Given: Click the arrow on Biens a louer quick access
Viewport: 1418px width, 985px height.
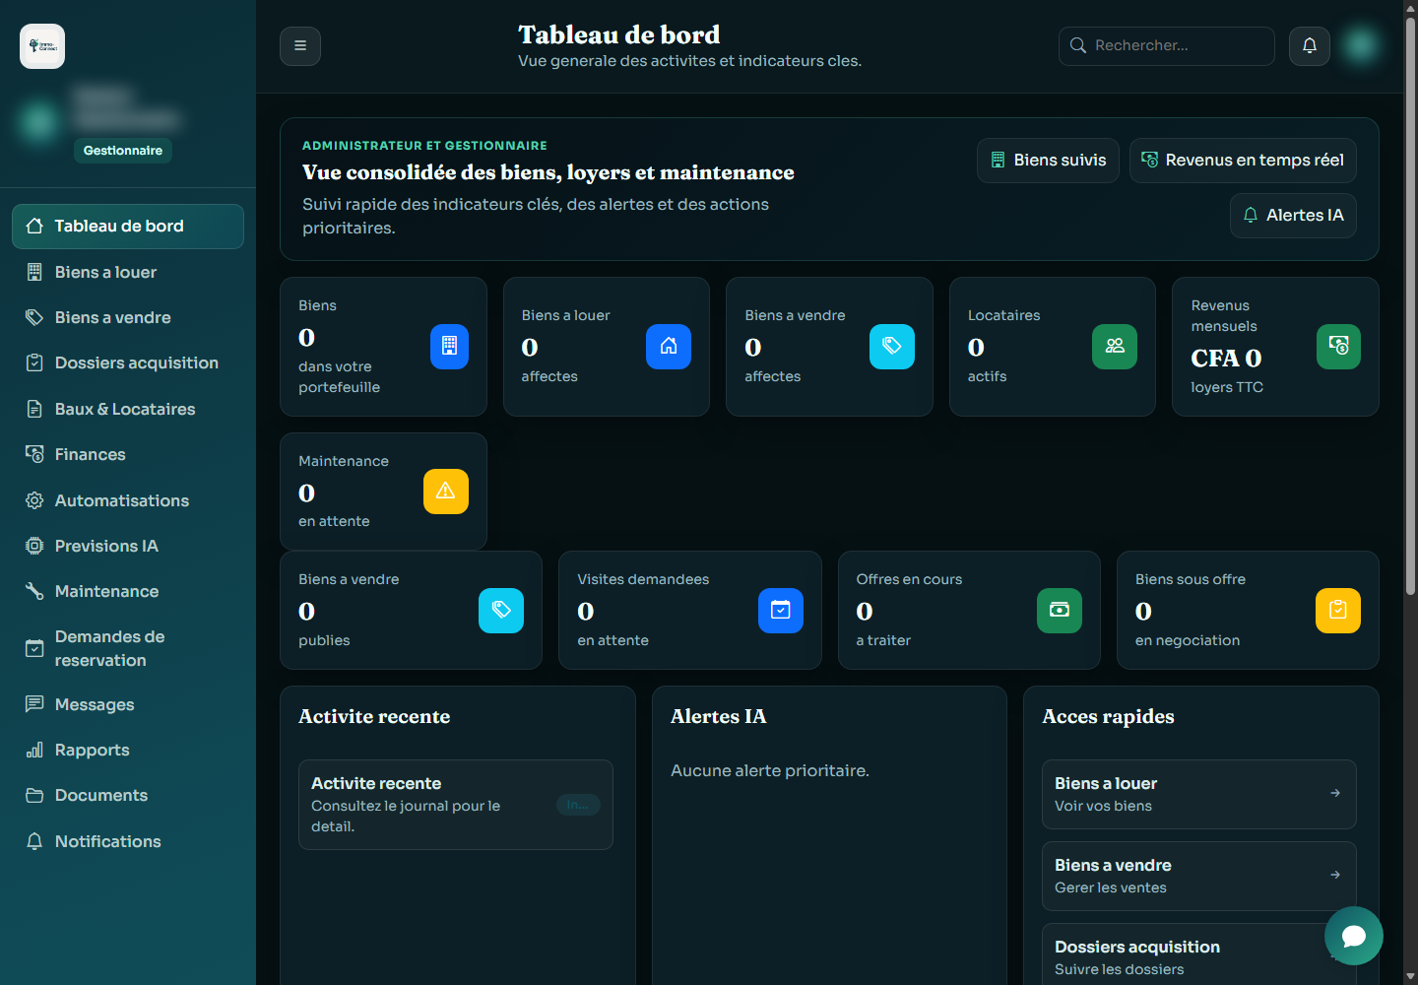Looking at the screenshot, I should [x=1335, y=793].
